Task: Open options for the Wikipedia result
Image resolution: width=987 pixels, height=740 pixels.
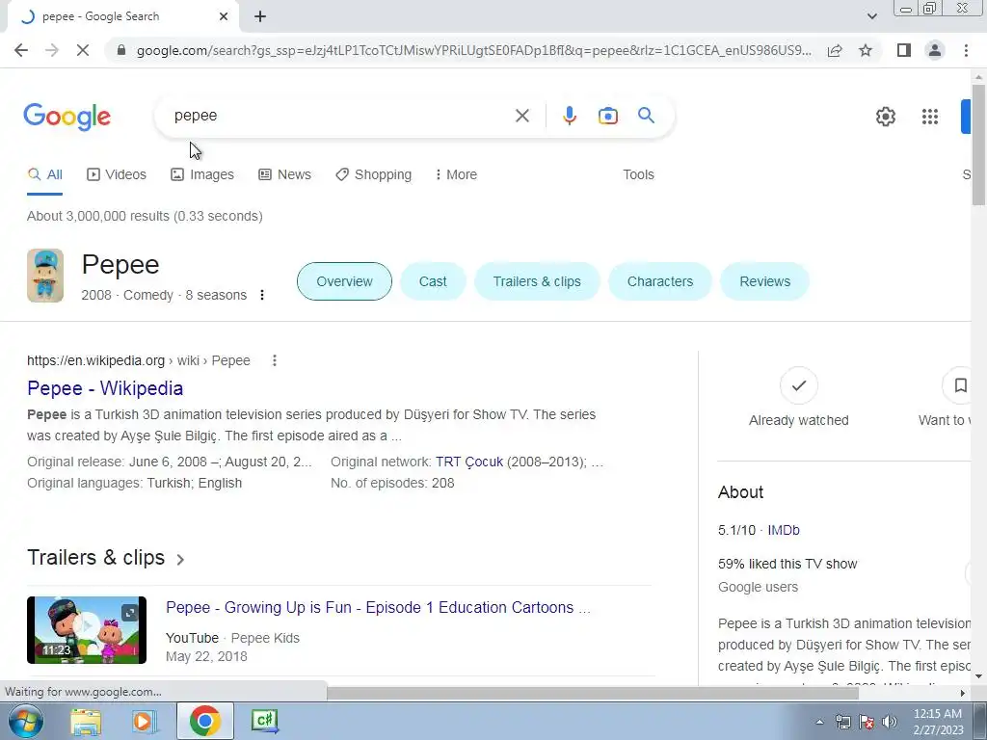Action: pyautogui.click(x=274, y=360)
